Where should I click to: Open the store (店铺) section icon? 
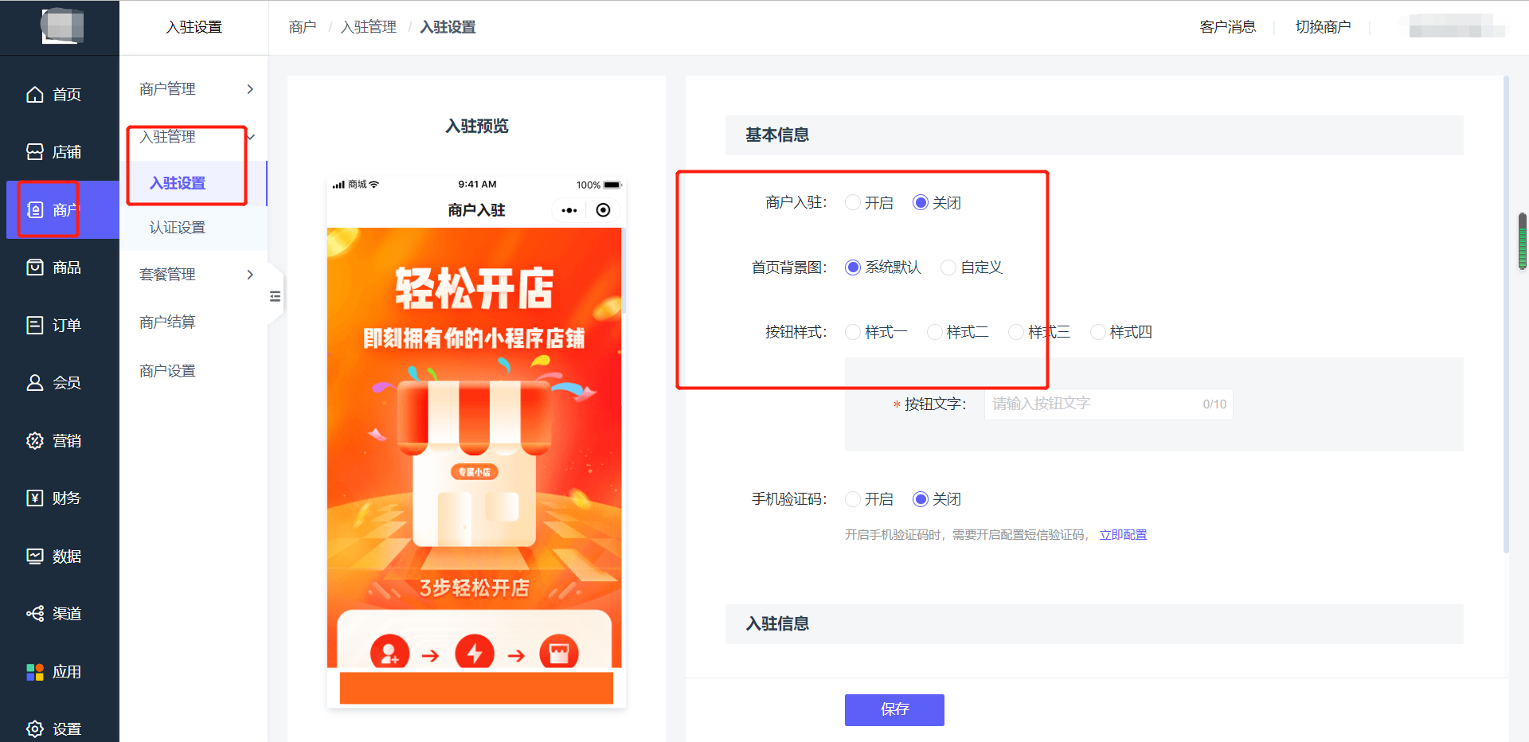pyautogui.click(x=35, y=152)
